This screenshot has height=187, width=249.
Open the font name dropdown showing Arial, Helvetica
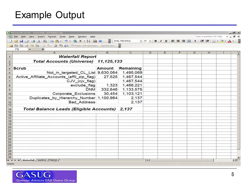click(x=141, y=41)
